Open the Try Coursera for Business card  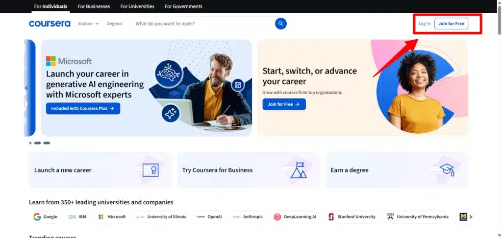point(249,170)
